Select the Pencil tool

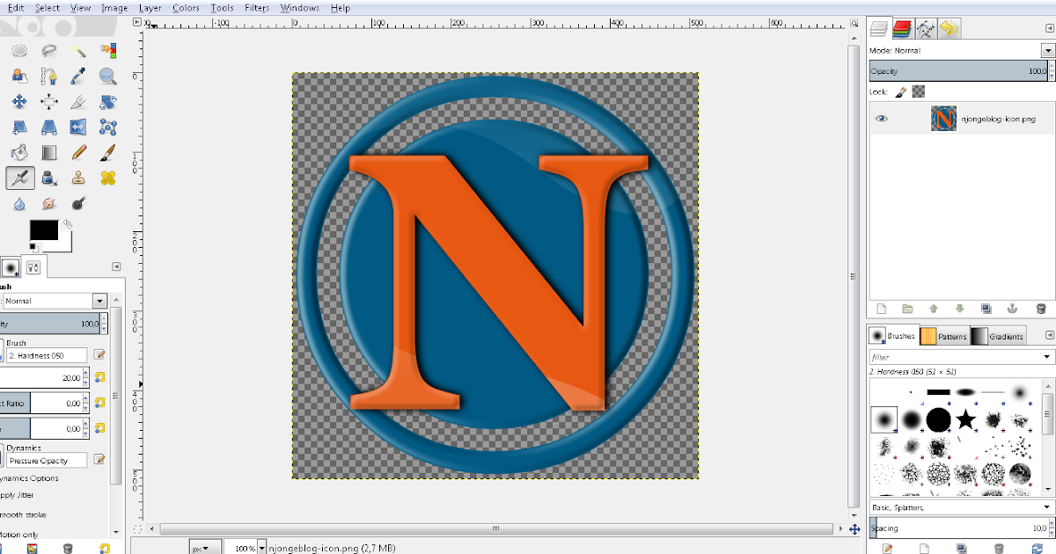[x=78, y=153]
